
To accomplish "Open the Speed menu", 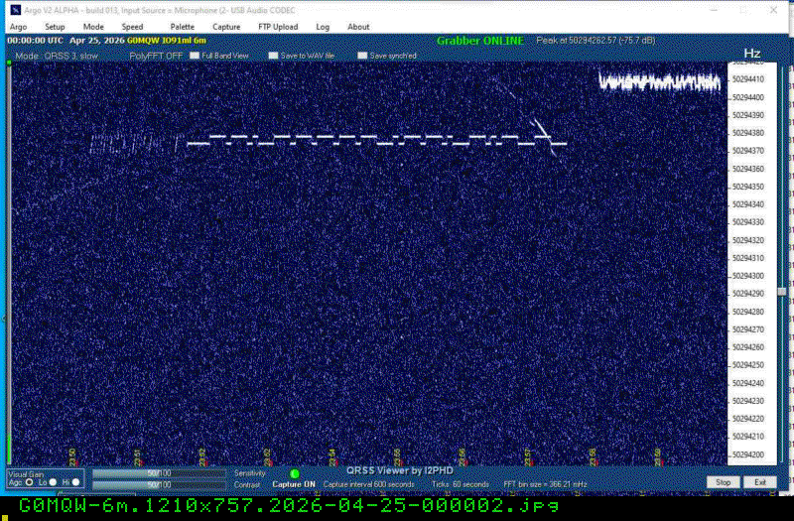I will click(x=132, y=27).
